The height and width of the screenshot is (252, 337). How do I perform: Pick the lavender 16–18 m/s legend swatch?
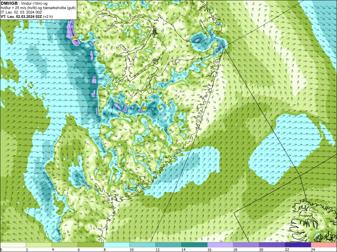(220, 245)
